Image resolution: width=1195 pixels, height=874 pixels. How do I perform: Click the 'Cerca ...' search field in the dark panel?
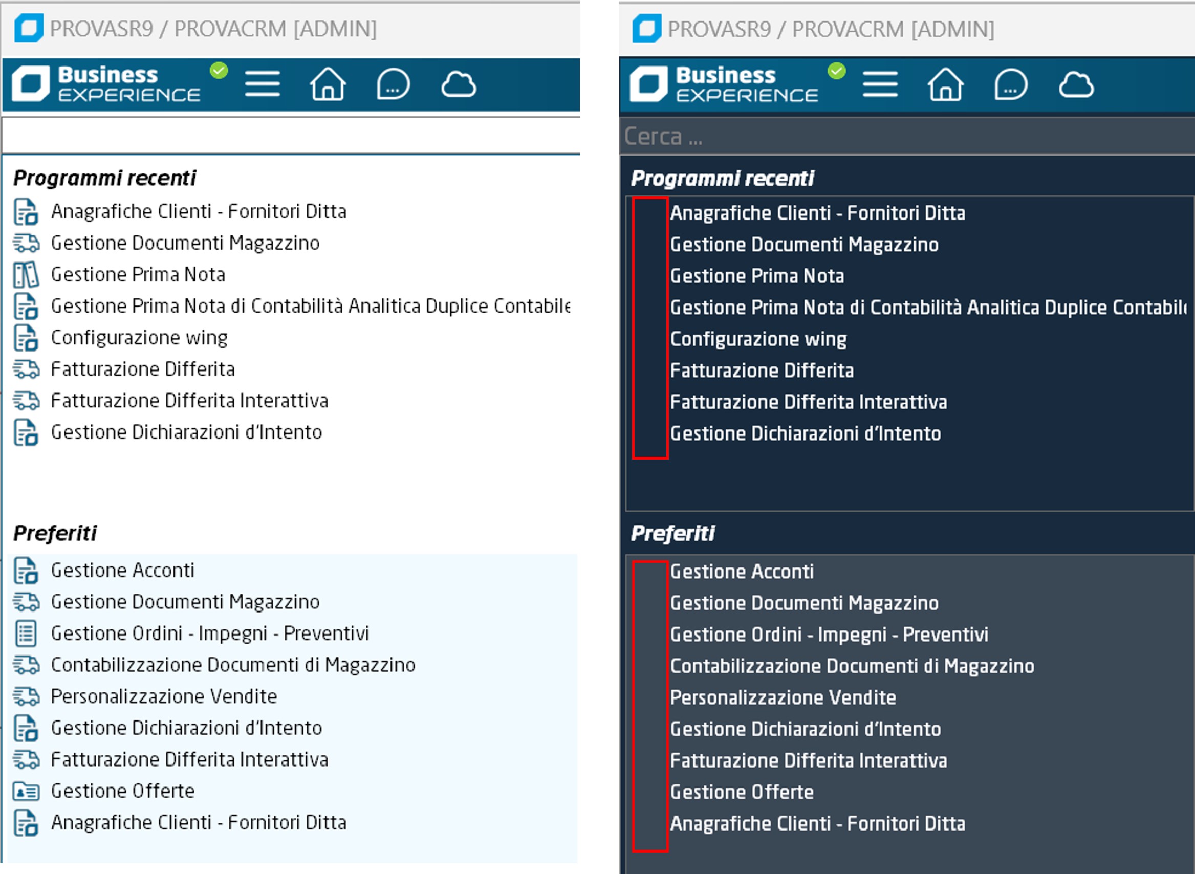pyautogui.click(x=899, y=137)
